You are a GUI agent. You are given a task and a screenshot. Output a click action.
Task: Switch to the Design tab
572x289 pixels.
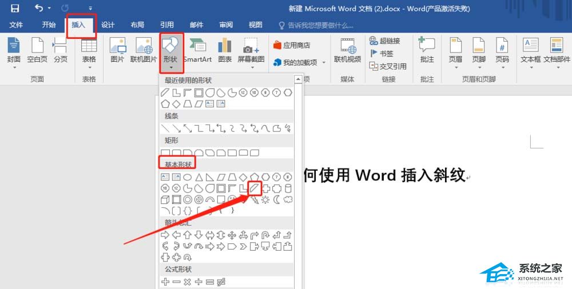tap(108, 25)
